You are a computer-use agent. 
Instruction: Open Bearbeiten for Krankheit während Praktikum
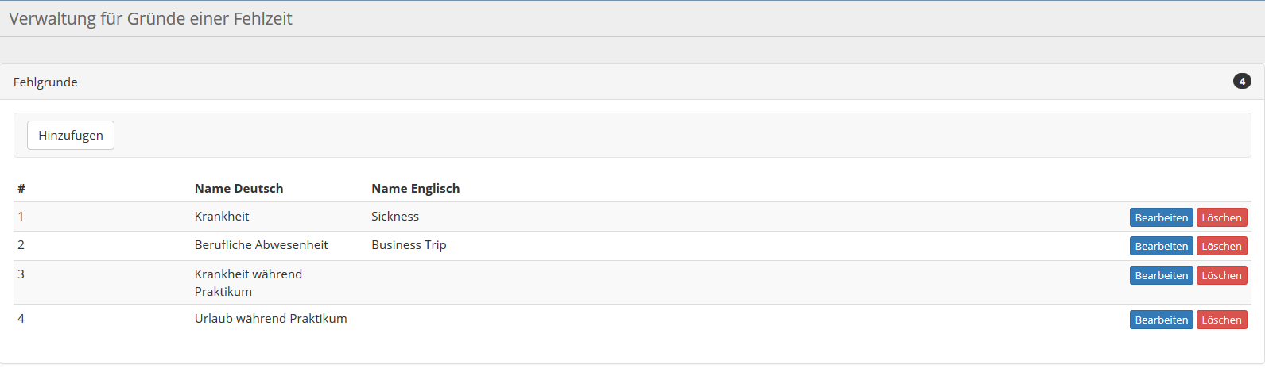point(1161,275)
